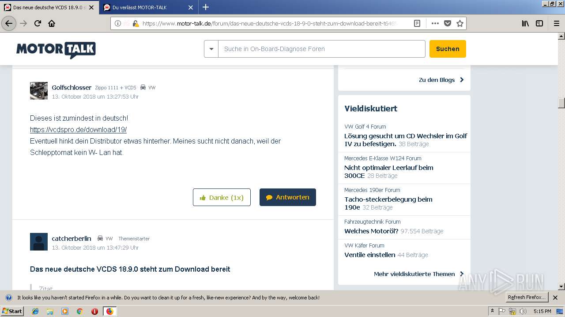Click the Danke (1x) button

click(x=222, y=197)
